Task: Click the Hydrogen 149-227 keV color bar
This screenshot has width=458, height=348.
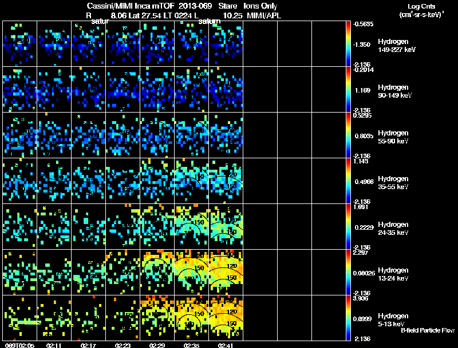Action: pyautogui.click(x=348, y=44)
